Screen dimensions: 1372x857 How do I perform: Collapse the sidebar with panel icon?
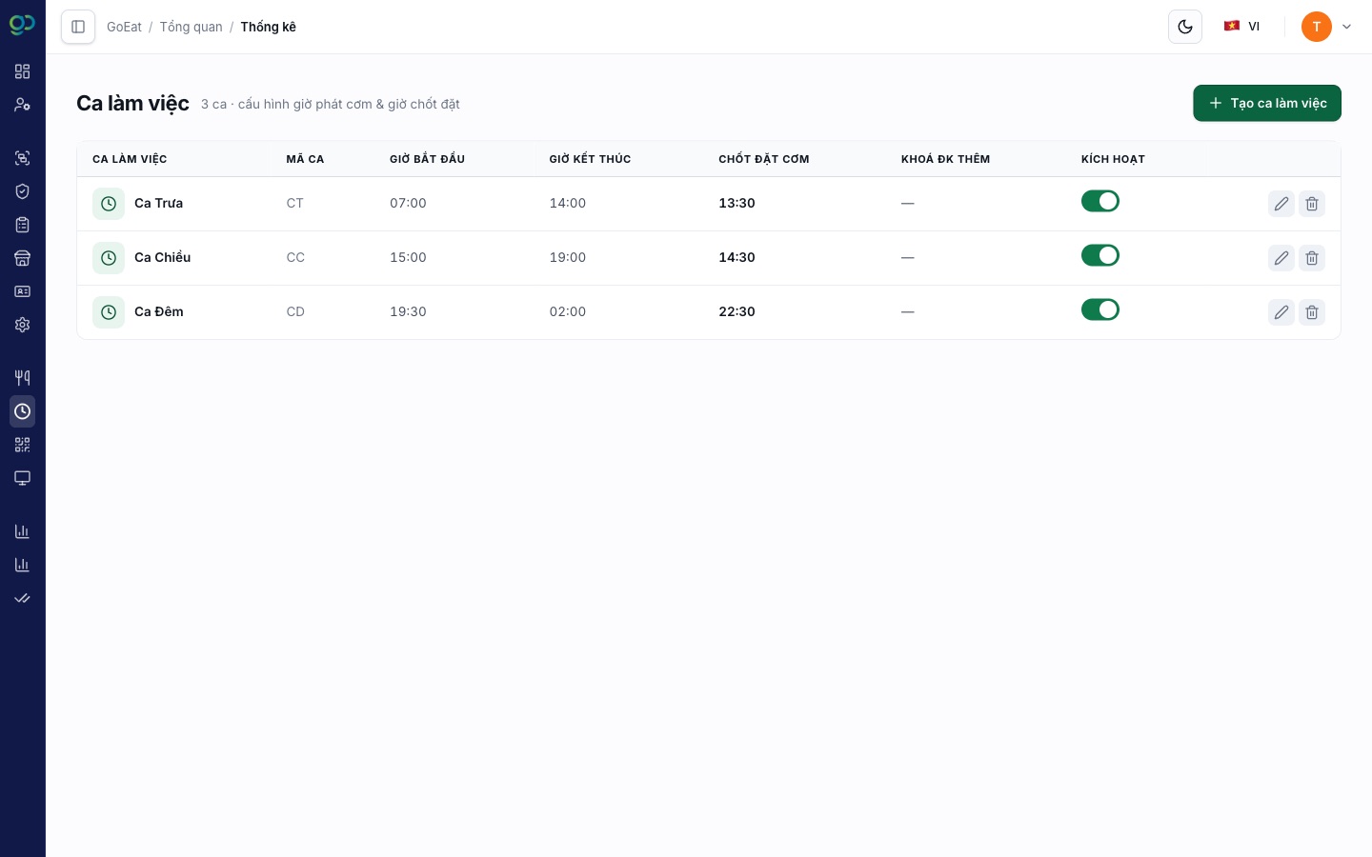pos(78,27)
